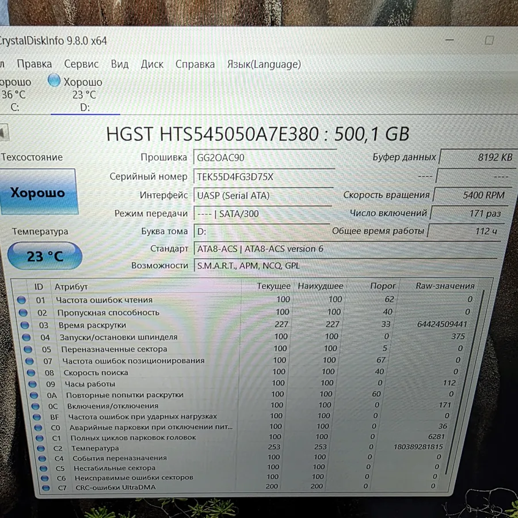Click the Текущее column header
Viewport: 518px width, 518px height.
(x=273, y=286)
